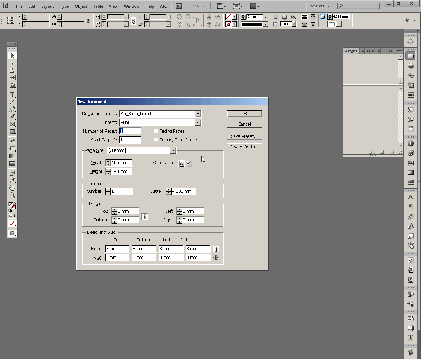The image size is (421, 359).
Task: Open the Window menu
Action: pos(131,6)
